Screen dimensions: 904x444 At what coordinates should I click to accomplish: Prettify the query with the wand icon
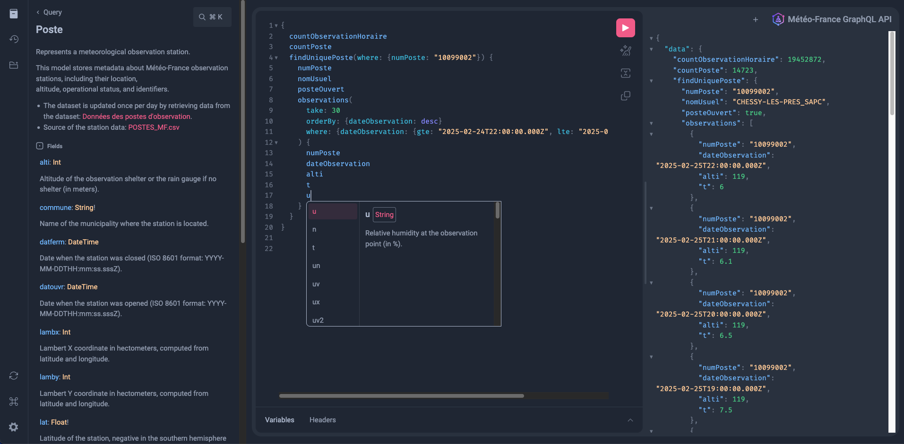(x=625, y=50)
